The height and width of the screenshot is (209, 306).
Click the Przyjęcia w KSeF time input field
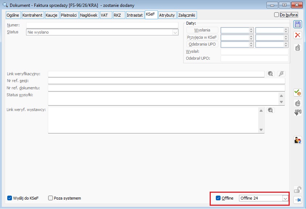coord(270,37)
